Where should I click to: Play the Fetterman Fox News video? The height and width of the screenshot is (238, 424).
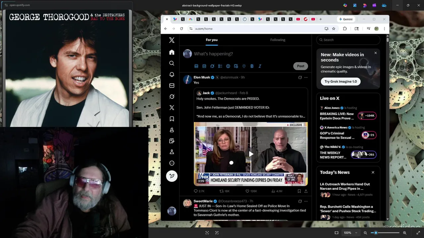(251, 154)
